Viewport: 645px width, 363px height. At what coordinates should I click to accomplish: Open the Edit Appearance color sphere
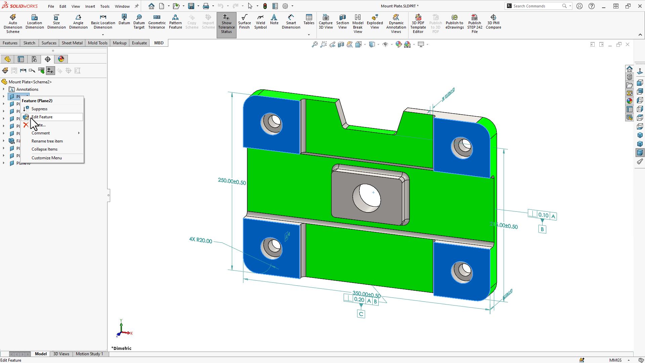point(399,44)
